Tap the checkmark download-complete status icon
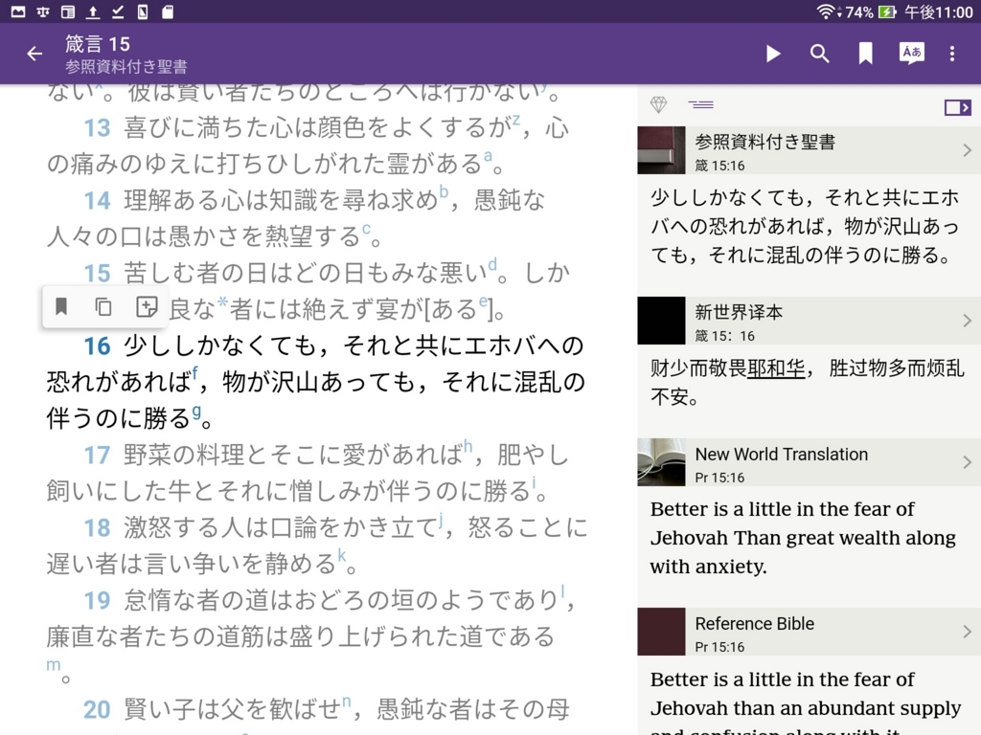Screen dimensions: 981x735 pyautogui.click(x=118, y=11)
